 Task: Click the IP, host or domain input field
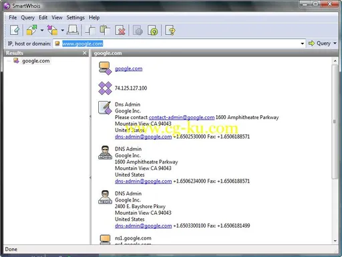179,44
